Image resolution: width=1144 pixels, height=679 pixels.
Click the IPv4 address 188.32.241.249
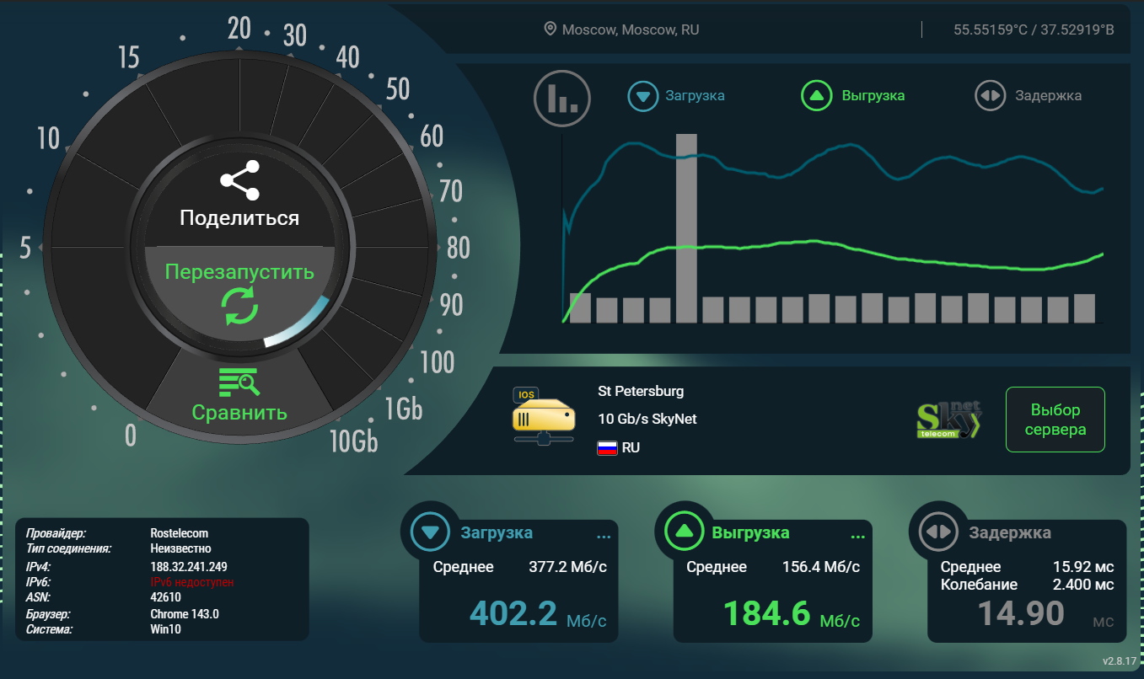(x=189, y=567)
